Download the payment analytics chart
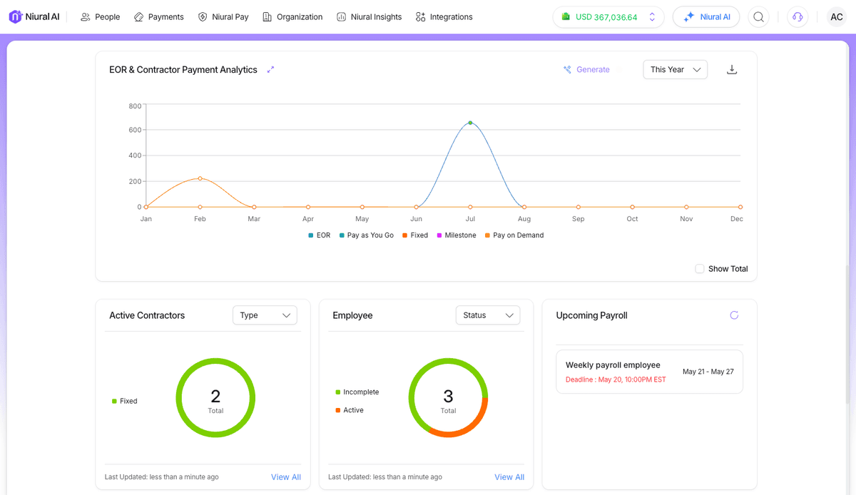This screenshot has width=856, height=495. coord(731,70)
